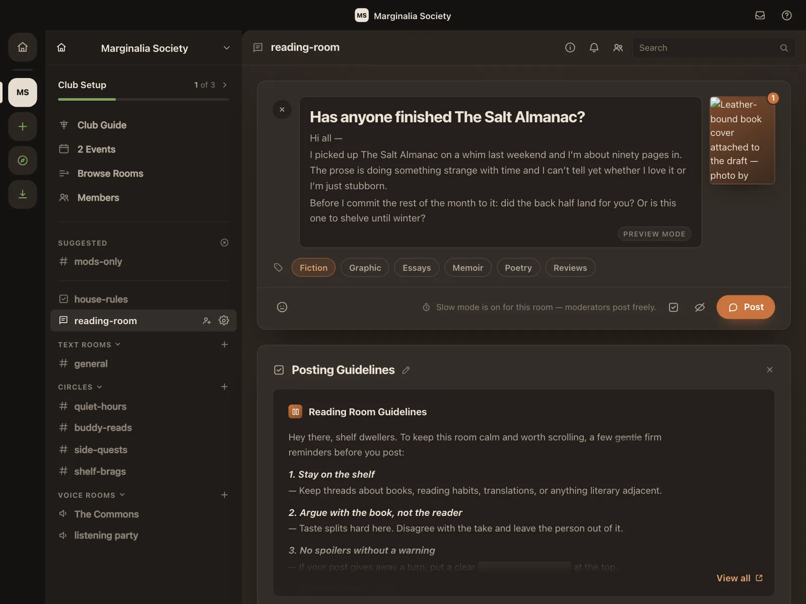Collapse the Voice Rooms category
This screenshot has width=806, height=604.
(x=92, y=495)
